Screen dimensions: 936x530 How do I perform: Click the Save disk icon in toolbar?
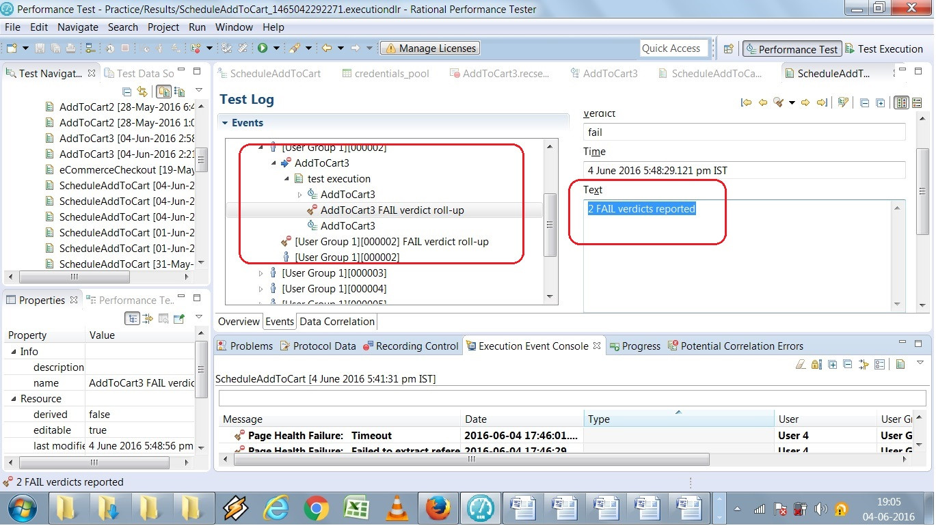tap(40, 48)
